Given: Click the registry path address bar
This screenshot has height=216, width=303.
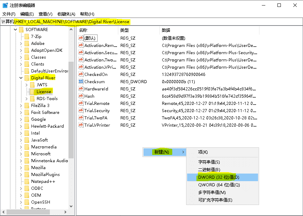Looking at the screenshot, I should (173, 22).
